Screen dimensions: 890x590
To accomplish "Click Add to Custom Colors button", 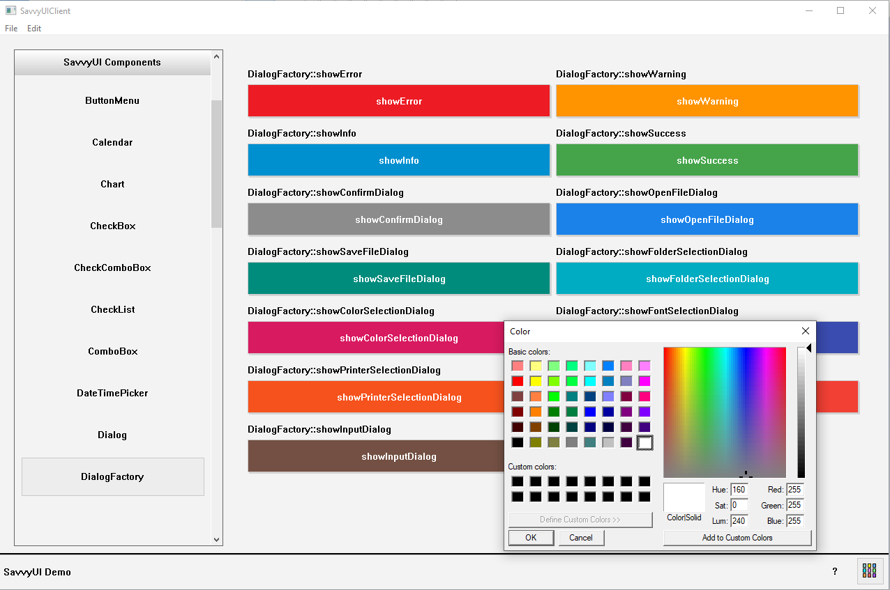I will pos(737,538).
